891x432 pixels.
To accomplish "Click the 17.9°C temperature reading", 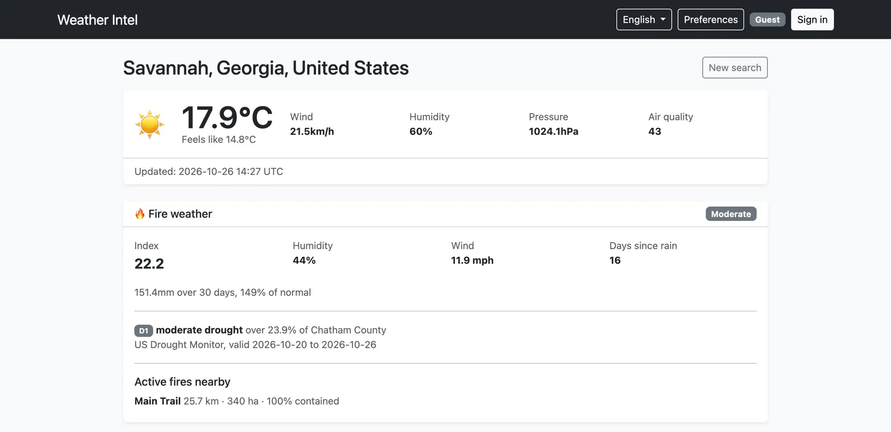I will pyautogui.click(x=227, y=118).
